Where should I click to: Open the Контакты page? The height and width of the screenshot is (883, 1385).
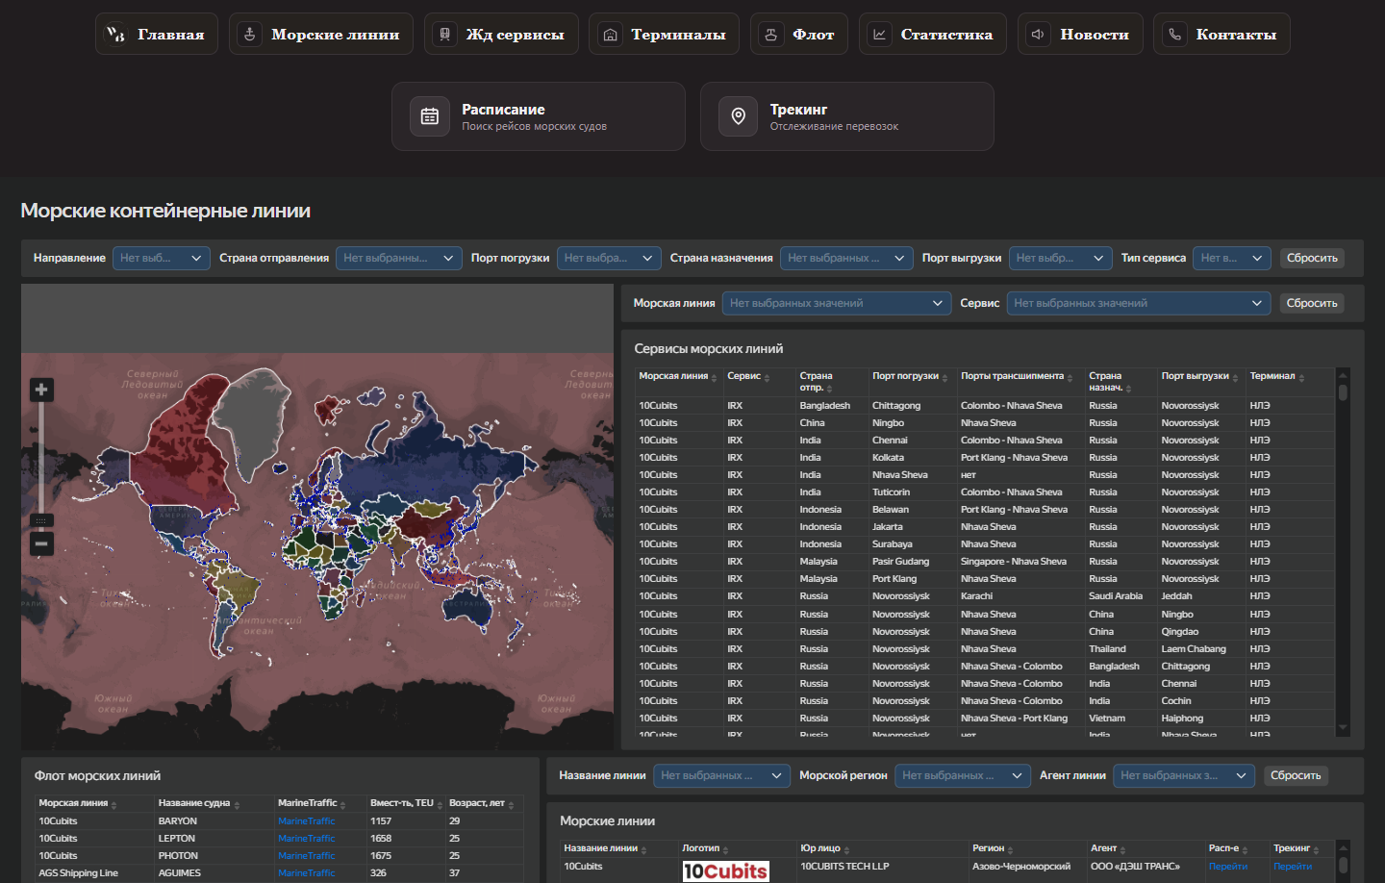pos(1221,34)
